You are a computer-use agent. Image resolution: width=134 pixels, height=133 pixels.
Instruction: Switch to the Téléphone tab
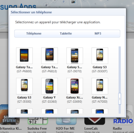(34, 33)
